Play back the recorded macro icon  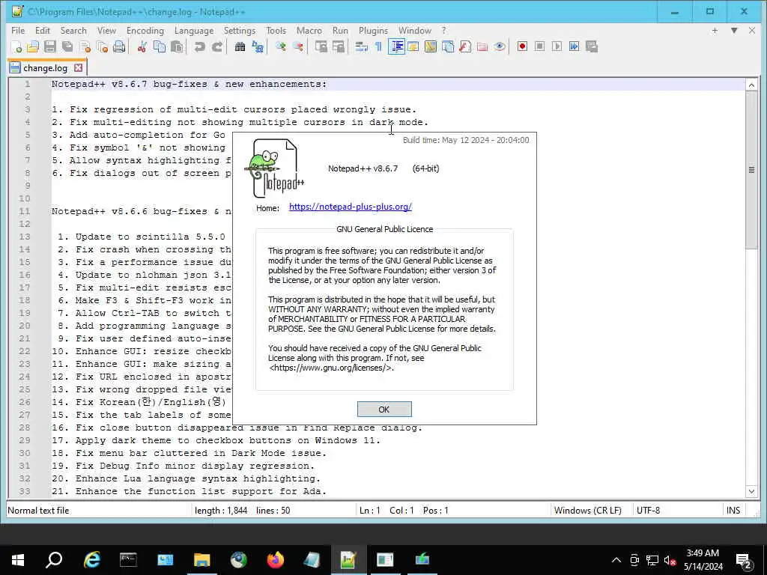click(x=557, y=46)
